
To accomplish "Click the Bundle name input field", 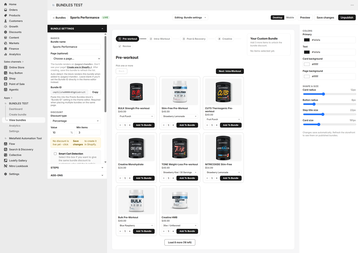I will (76, 47).
